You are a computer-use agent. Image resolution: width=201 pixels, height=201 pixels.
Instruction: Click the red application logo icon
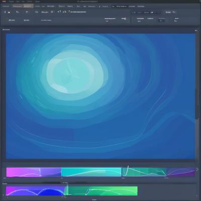3,2
